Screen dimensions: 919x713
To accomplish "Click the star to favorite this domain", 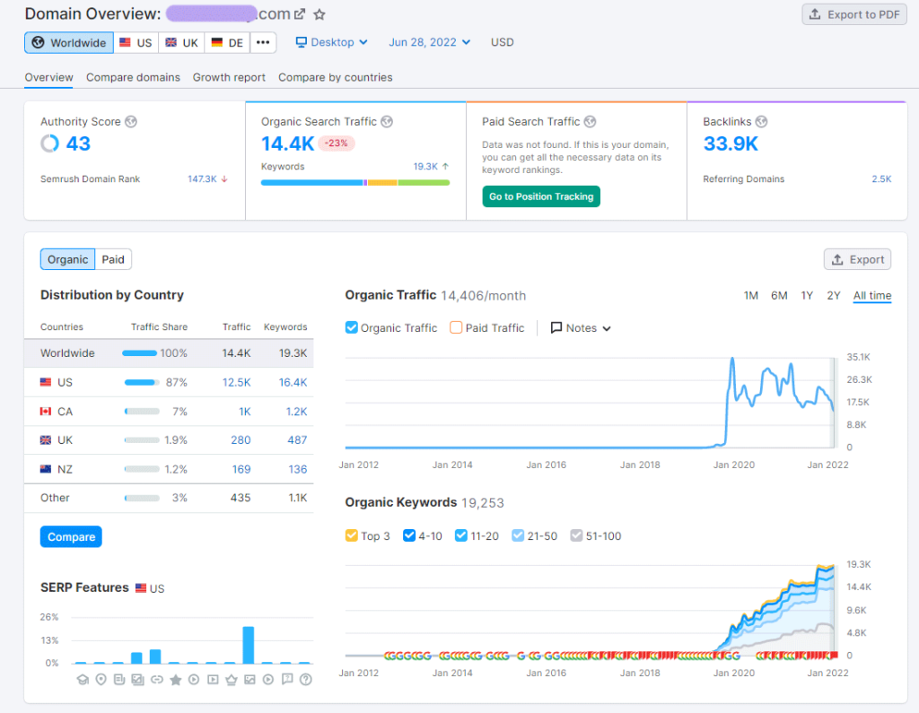I will pos(319,14).
